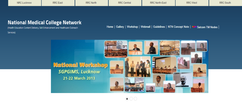
Task: Open the RRC Central tab
Action: 124,3
